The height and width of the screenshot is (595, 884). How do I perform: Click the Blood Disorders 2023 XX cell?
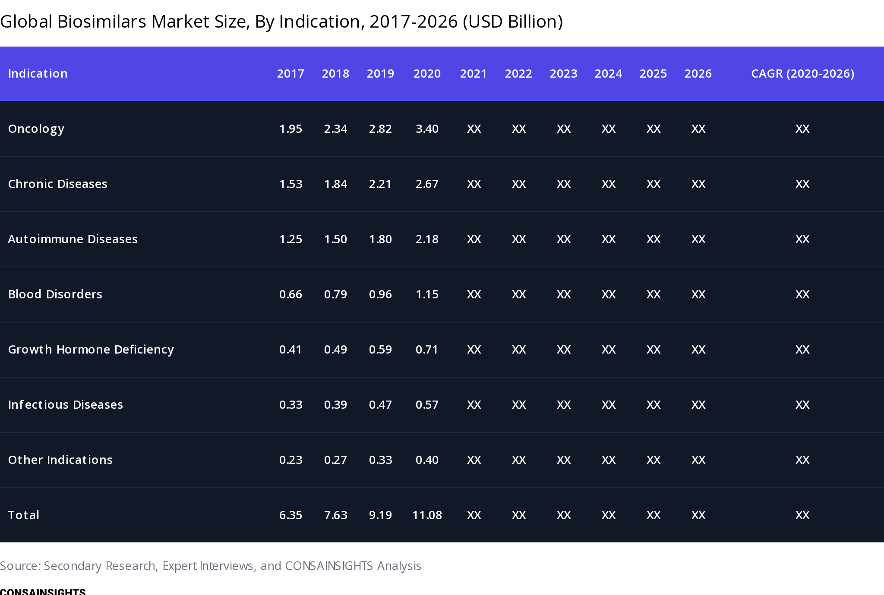pyautogui.click(x=564, y=294)
